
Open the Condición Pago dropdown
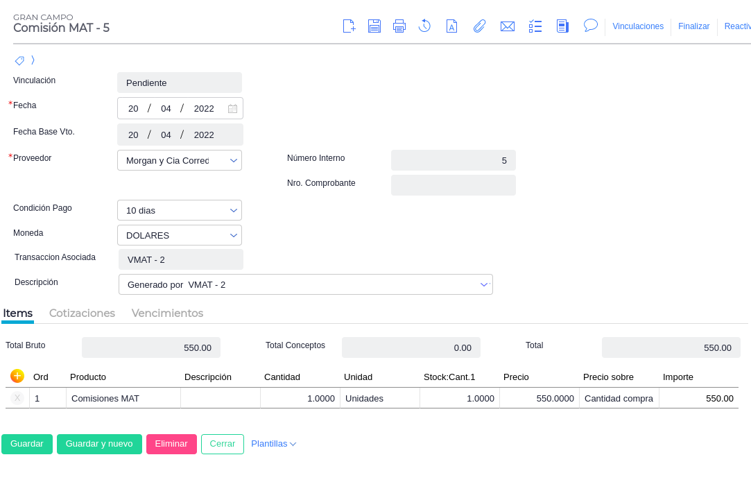coord(233,210)
